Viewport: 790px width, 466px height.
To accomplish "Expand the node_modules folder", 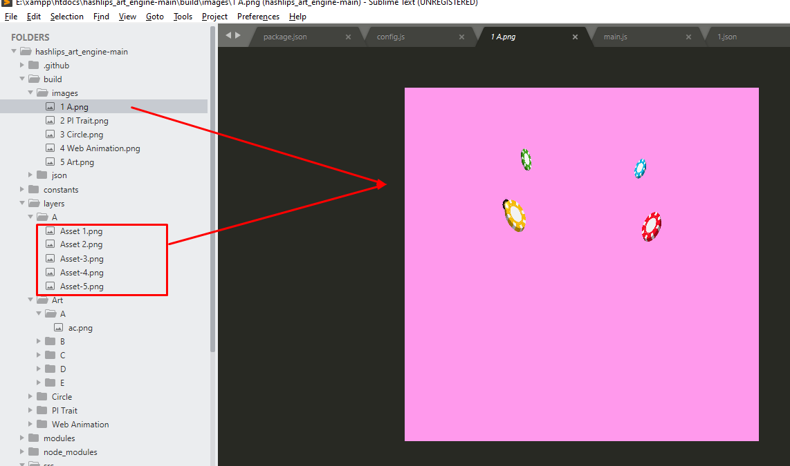I will [21, 452].
